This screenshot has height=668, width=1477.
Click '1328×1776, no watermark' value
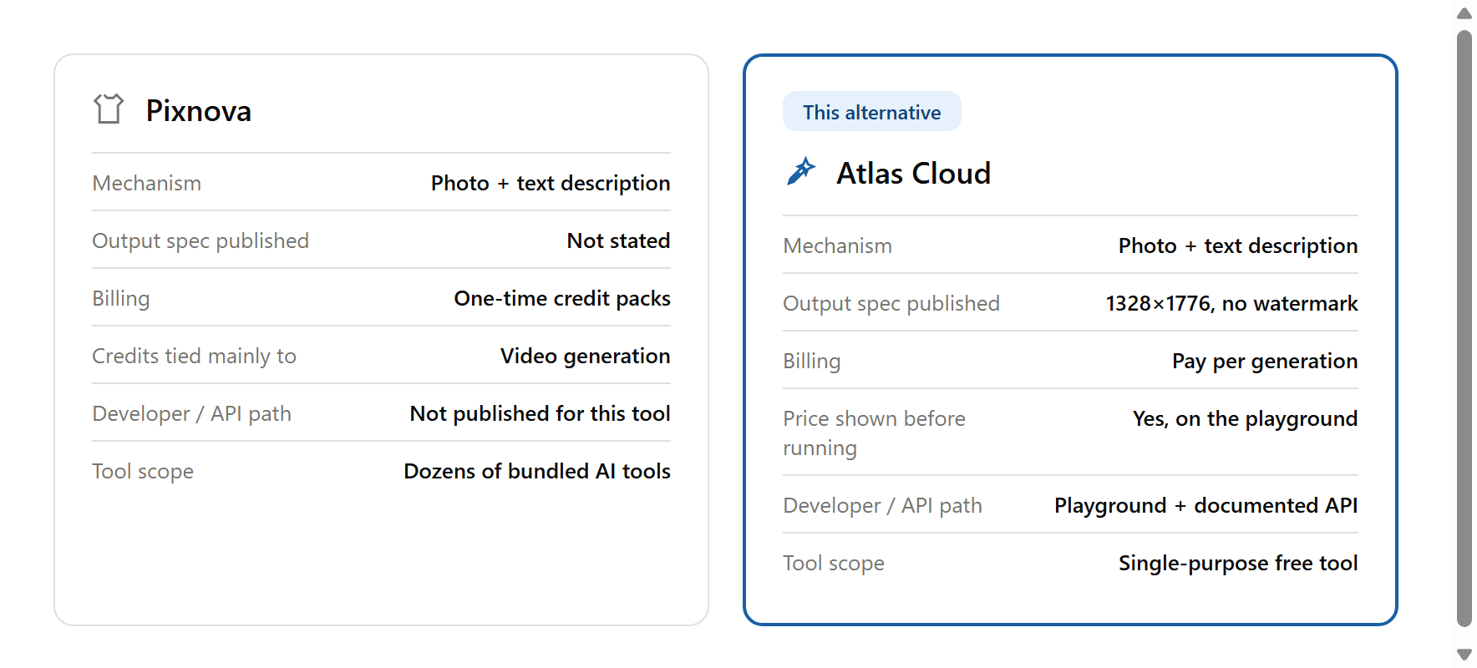pyautogui.click(x=1231, y=303)
